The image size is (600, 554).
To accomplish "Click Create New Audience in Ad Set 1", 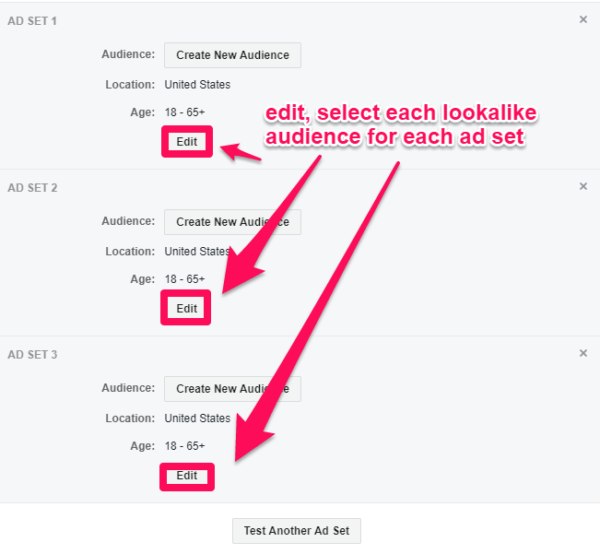I will (x=232, y=55).
